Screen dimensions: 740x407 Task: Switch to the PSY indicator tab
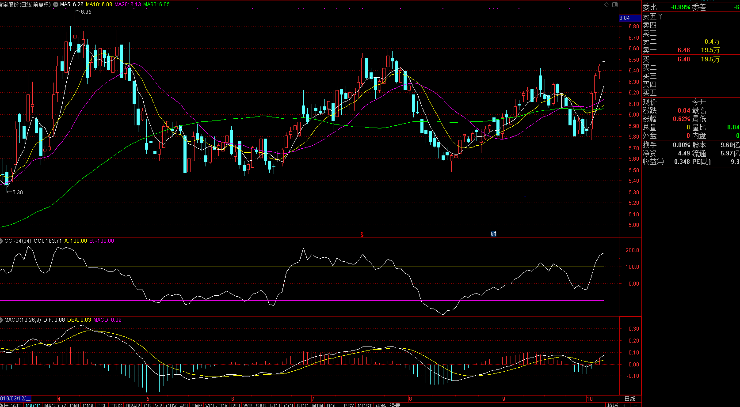coord(349,405)
